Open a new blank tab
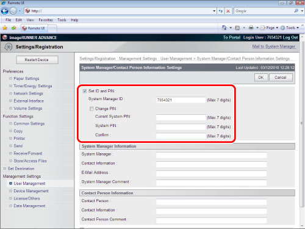This screenshot has width=305, height=229. click(x=52, y=29)
